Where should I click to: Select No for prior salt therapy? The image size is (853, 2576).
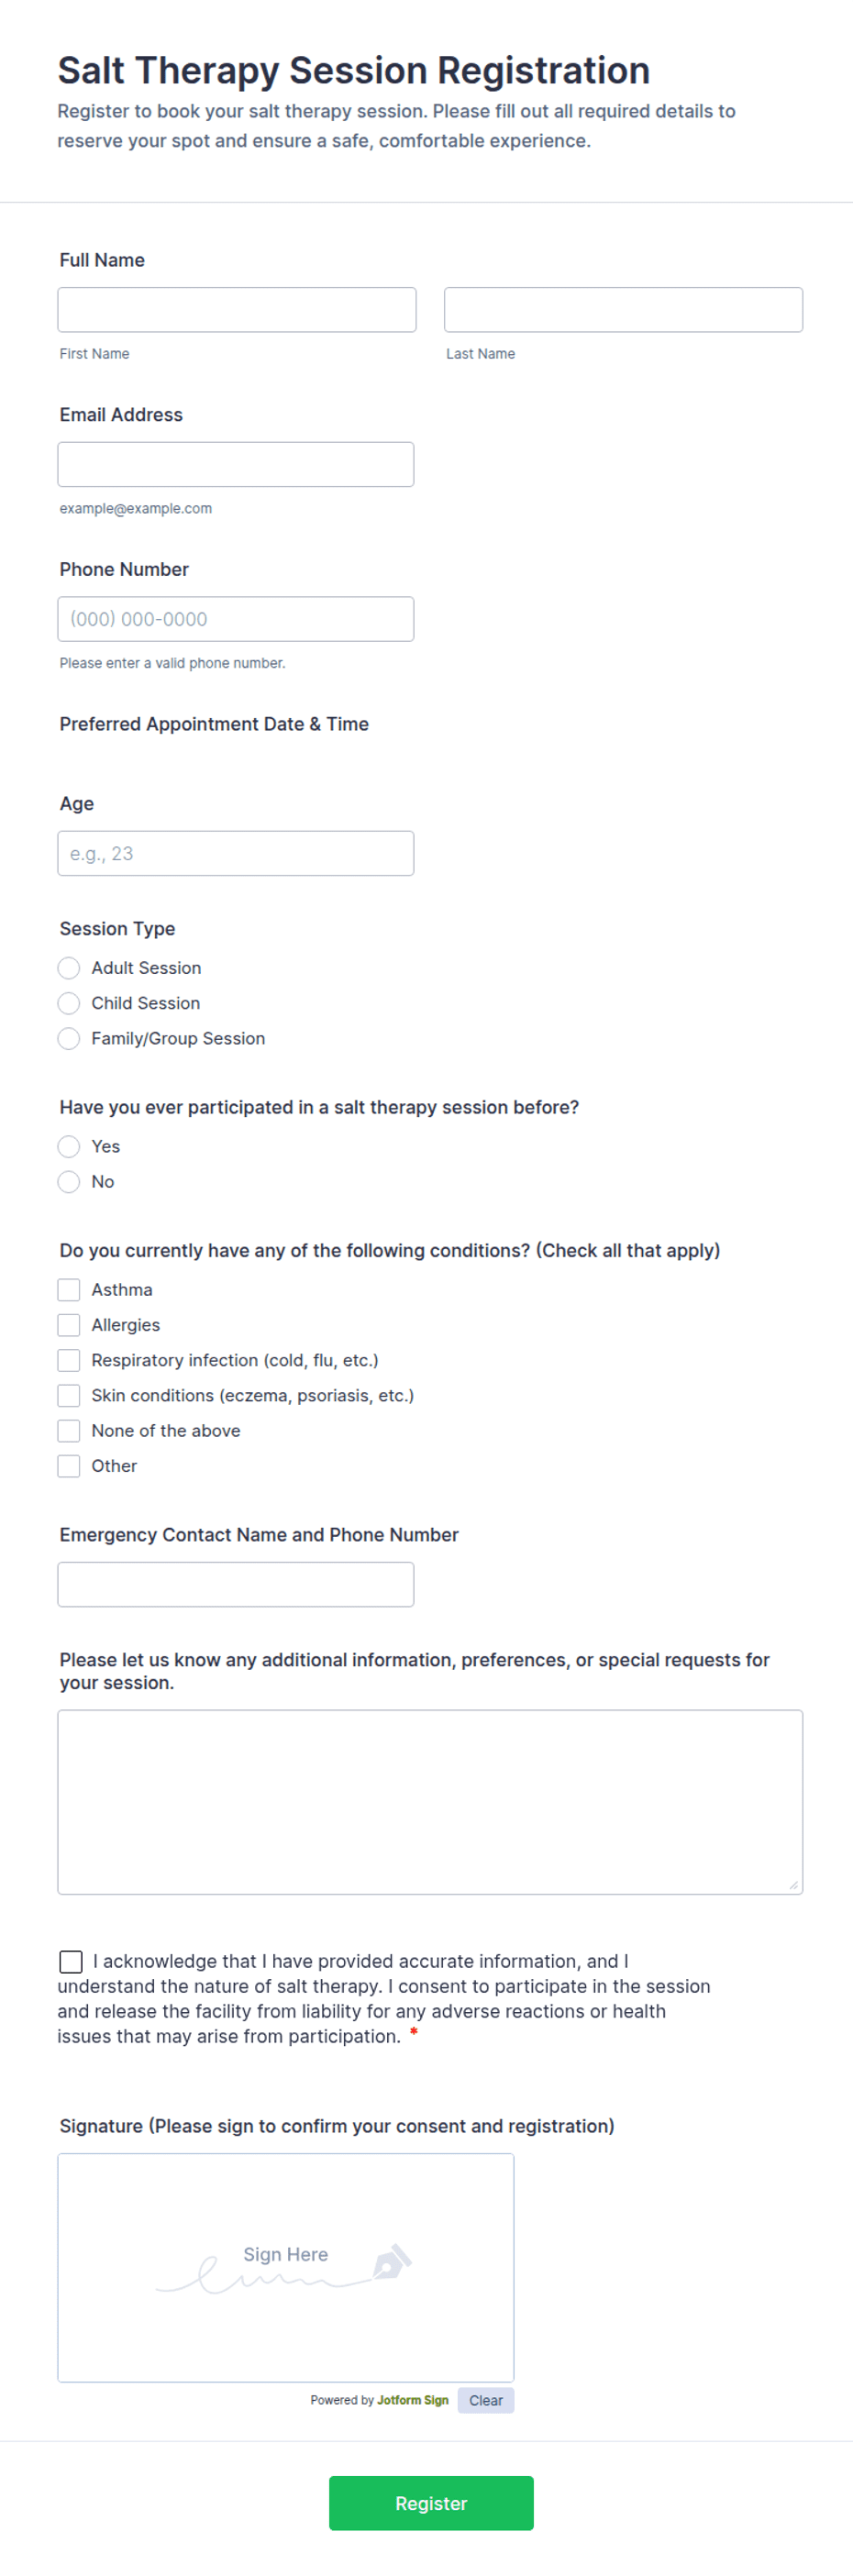(x=69, y=1181)
